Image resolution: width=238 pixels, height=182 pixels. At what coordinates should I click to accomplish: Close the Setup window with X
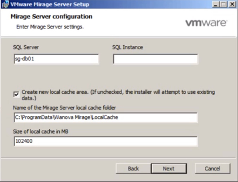pos(232,4)
